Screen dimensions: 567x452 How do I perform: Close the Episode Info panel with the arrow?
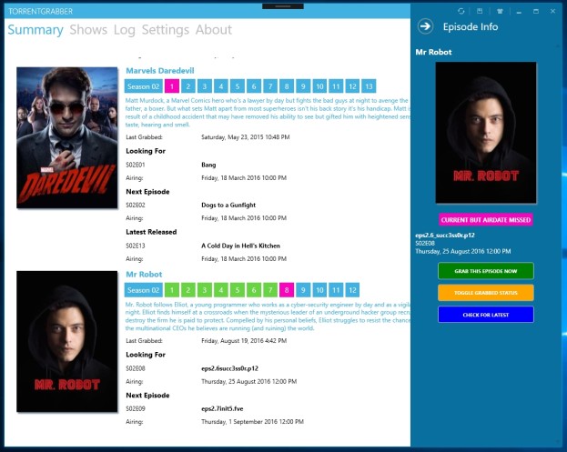click(x=425, y=26)
